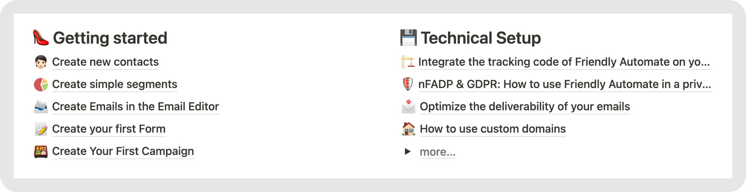
Task: Click the floppy disk icon beside Technical Setup
Action: tap(408, 38)
